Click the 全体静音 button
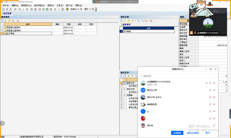Screen dimensions: 231x138 177,133
